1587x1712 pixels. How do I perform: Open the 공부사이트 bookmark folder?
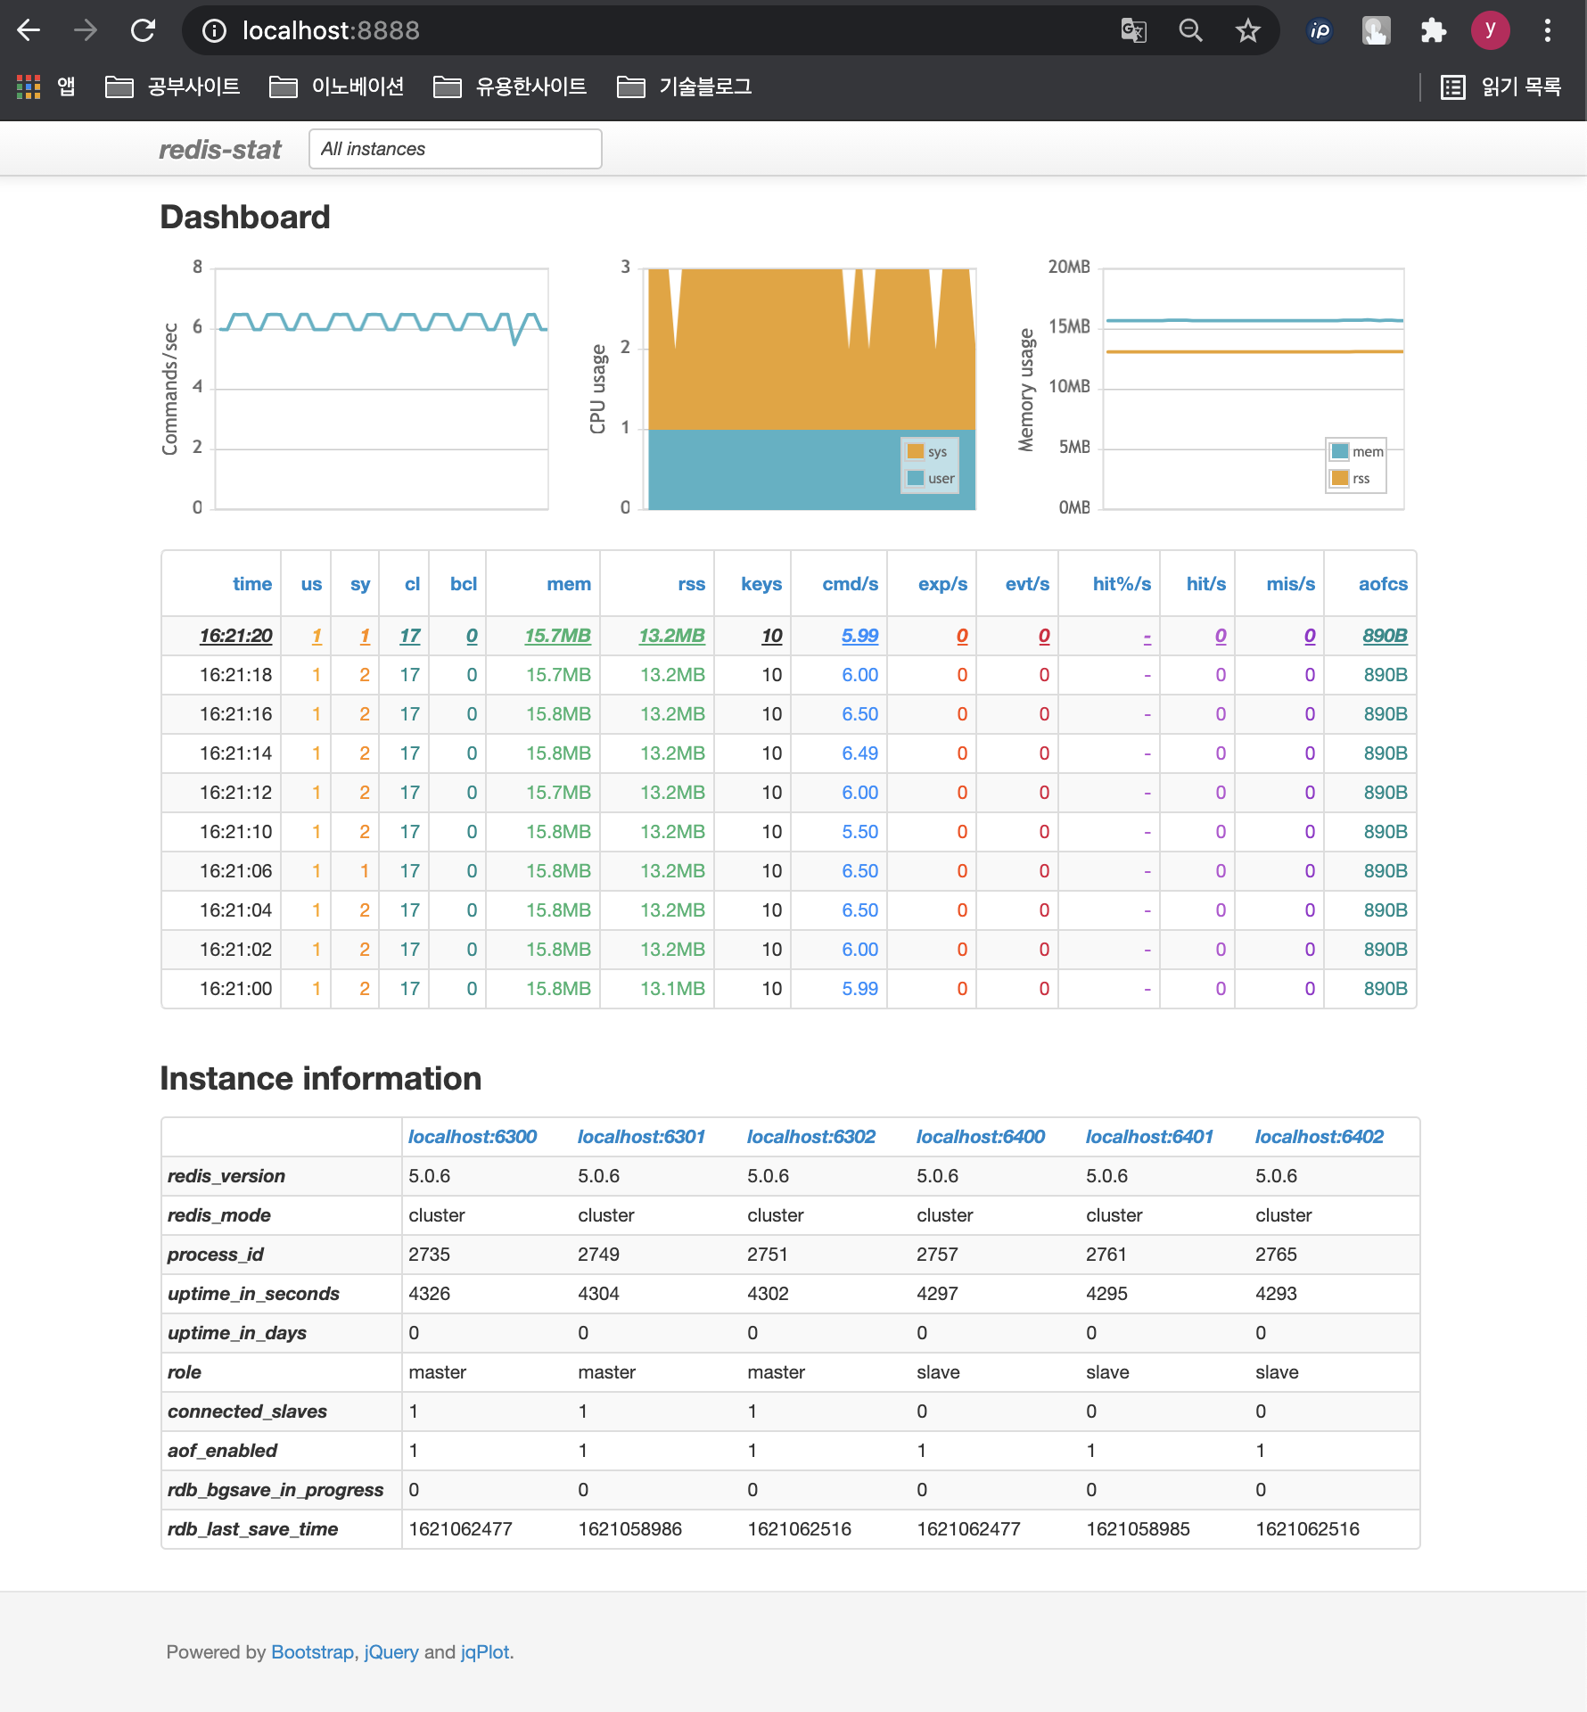tap(172, 86)
